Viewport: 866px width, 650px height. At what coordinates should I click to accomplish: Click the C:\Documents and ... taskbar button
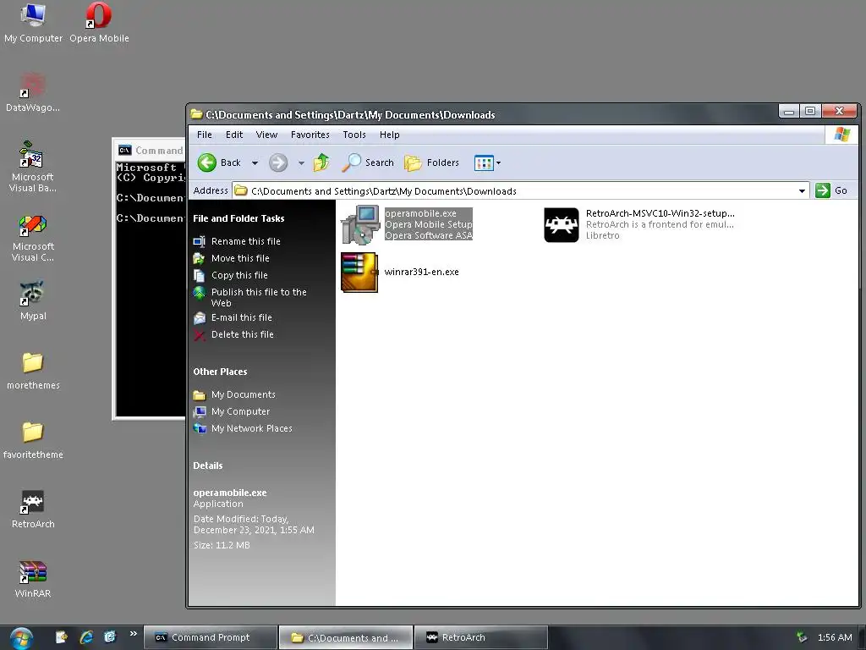click(346, 638)
